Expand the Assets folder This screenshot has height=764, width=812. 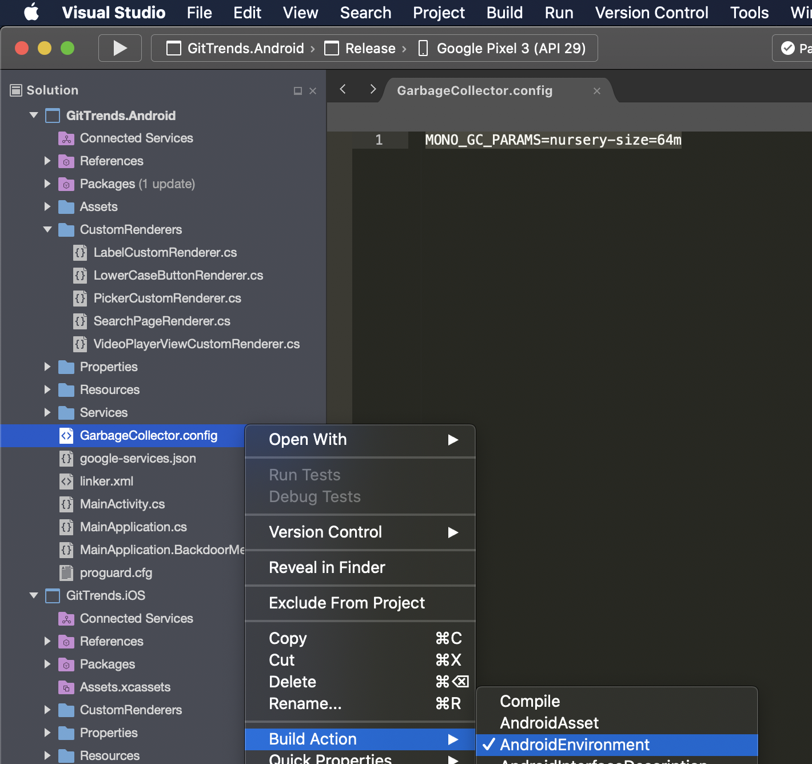[x=47, y=207]
